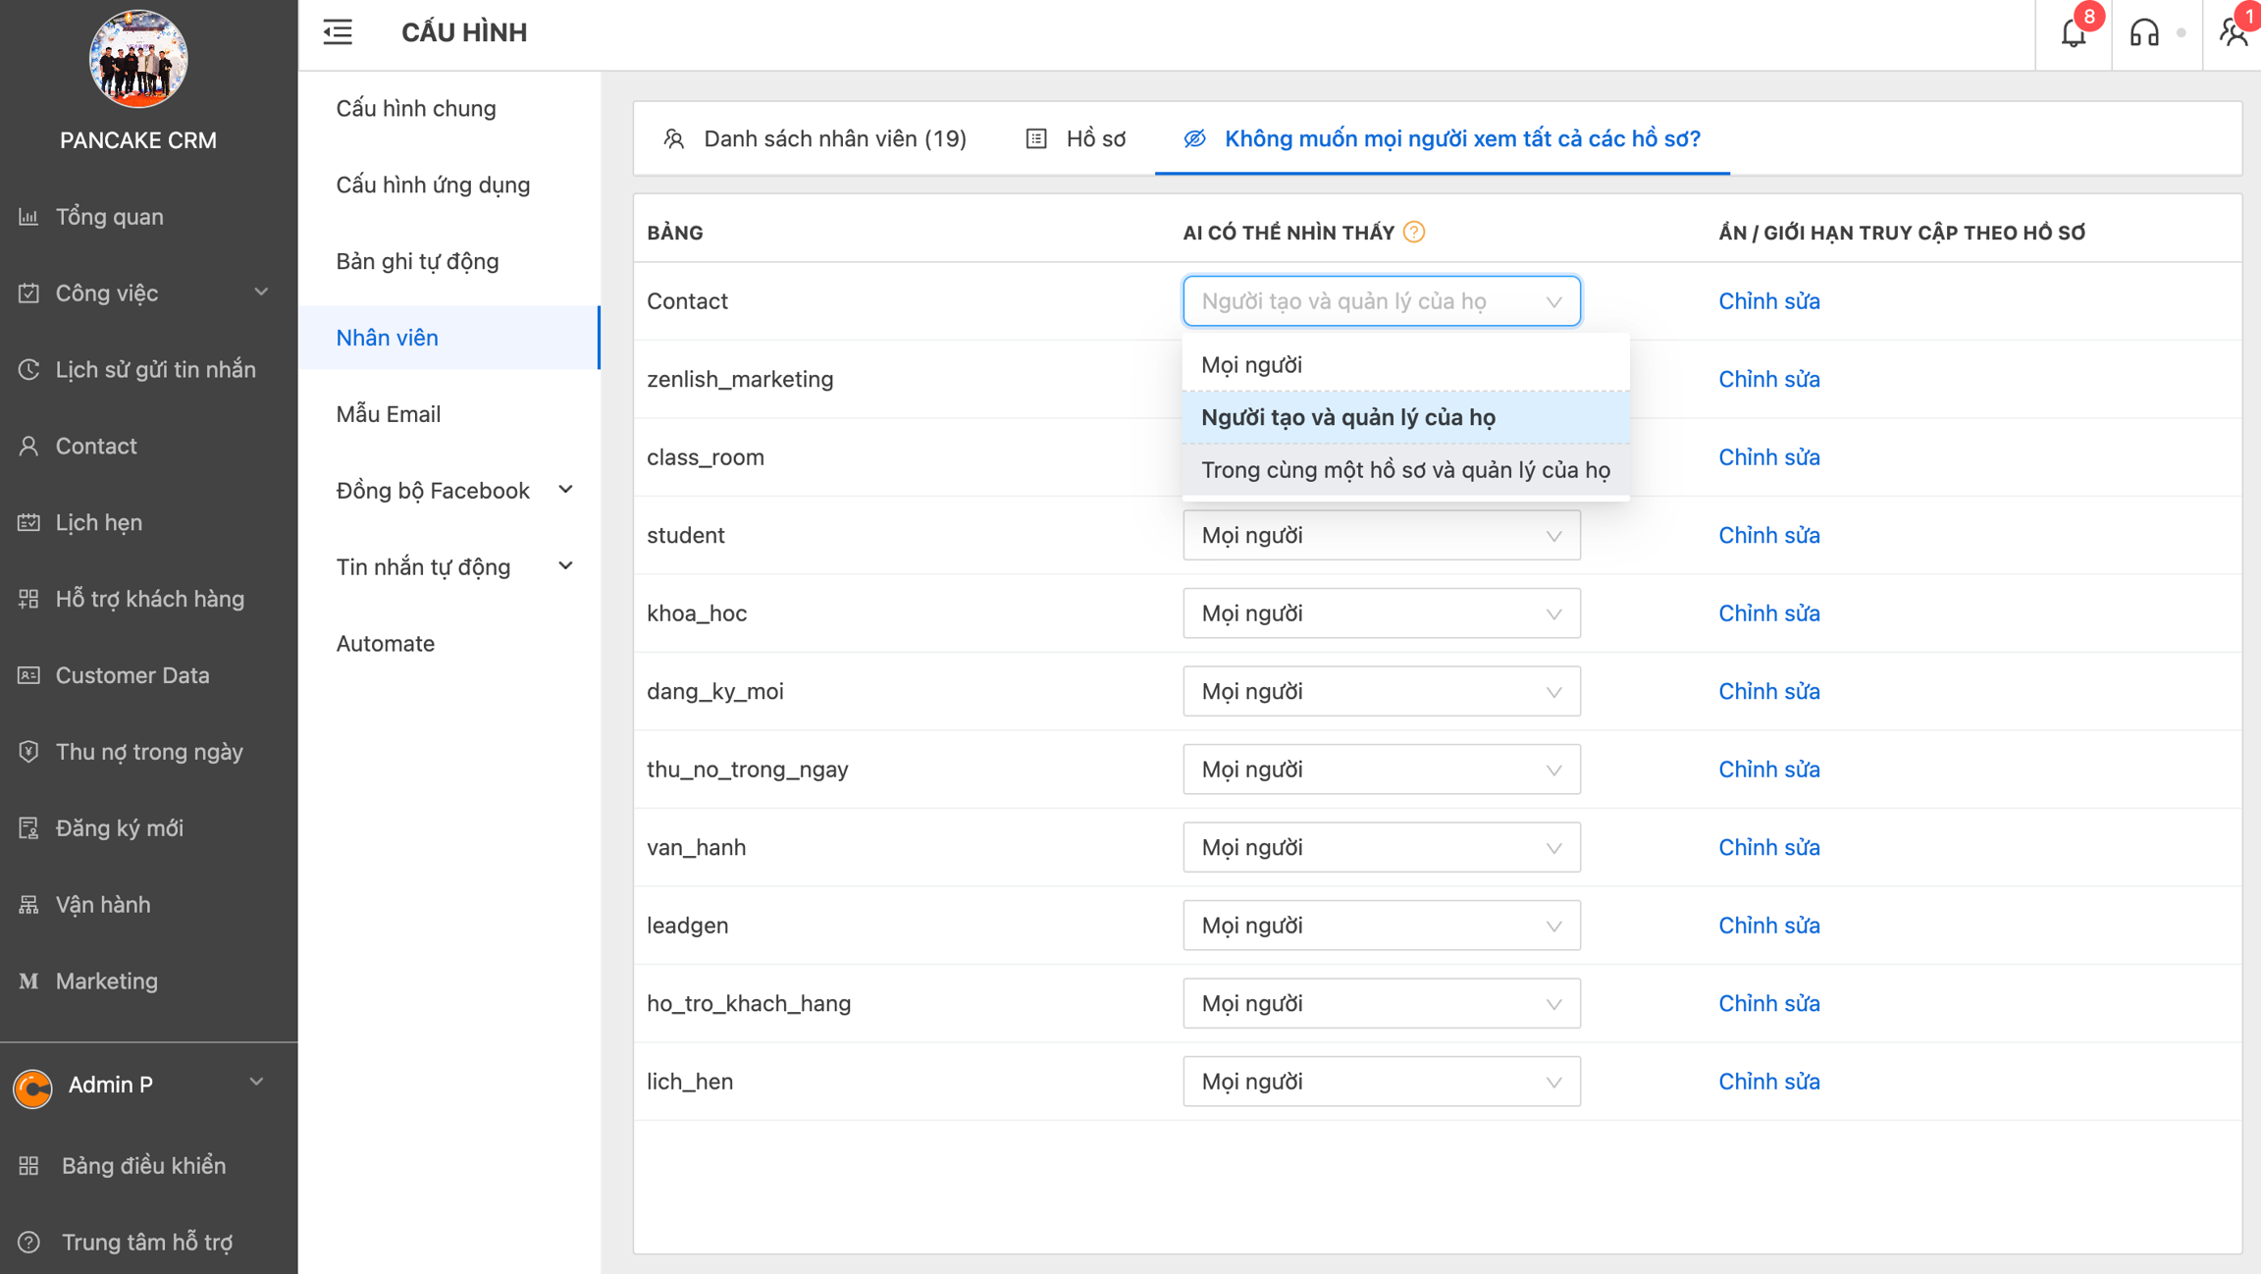Click Chỉnh sửa on the leadgen row
2261x1274 pixels.
1768,926
